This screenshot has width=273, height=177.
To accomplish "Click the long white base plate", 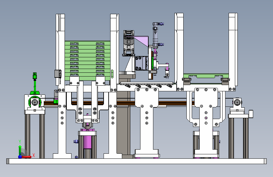I will coord(137,161).
